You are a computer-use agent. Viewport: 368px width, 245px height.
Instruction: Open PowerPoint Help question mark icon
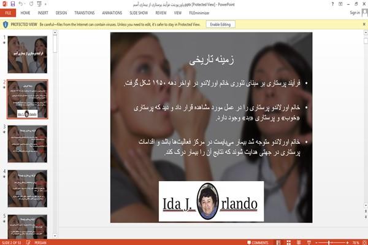pos(332,4)
